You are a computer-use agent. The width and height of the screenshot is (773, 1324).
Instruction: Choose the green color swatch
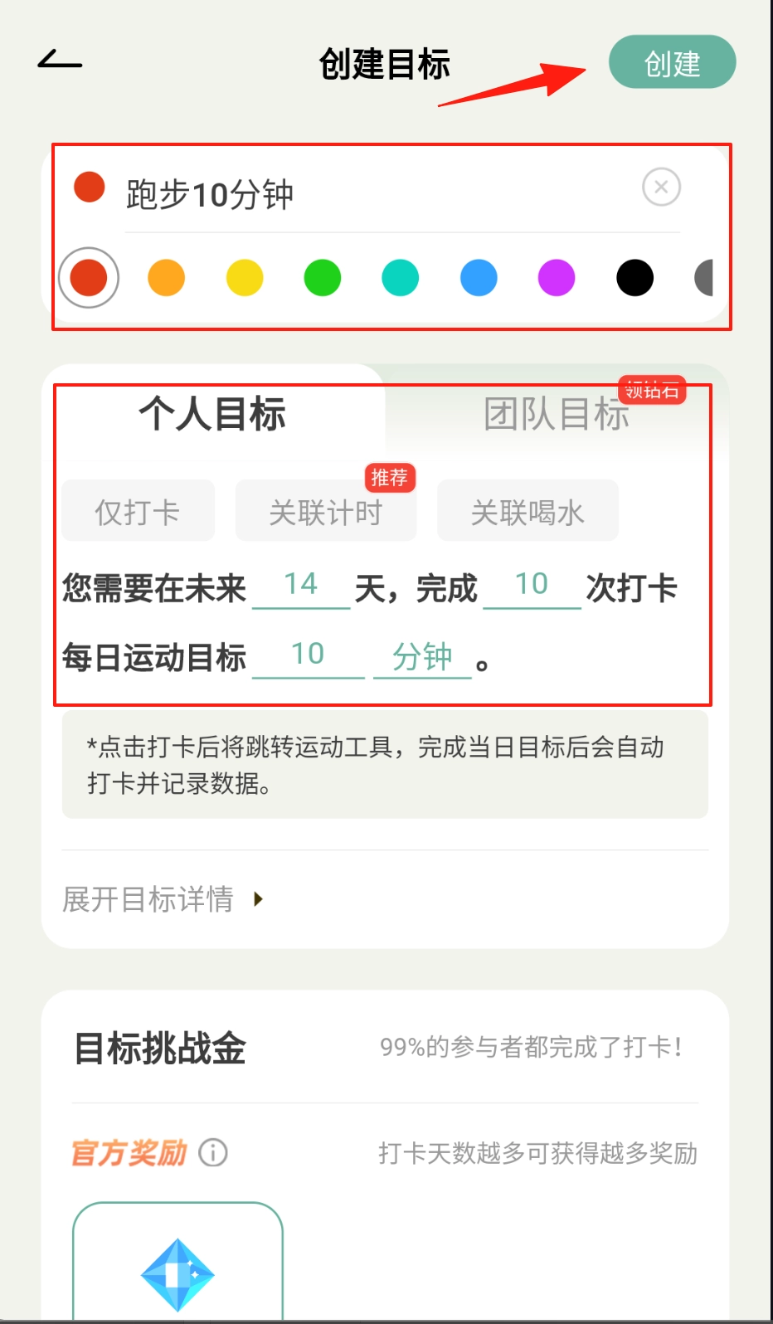(x=323, y=278)
